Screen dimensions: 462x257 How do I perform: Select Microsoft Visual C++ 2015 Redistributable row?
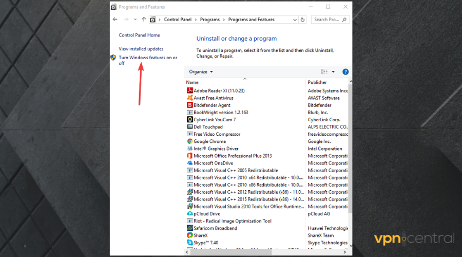244,199
